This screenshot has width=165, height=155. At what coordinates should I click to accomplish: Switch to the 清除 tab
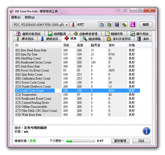(x=143, y=39)
